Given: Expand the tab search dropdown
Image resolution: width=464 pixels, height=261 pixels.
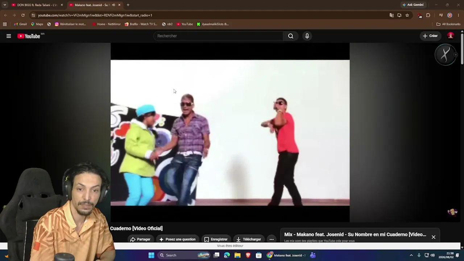Looking at the screenshot, I should pyautogui.click(x=5, y=5).
